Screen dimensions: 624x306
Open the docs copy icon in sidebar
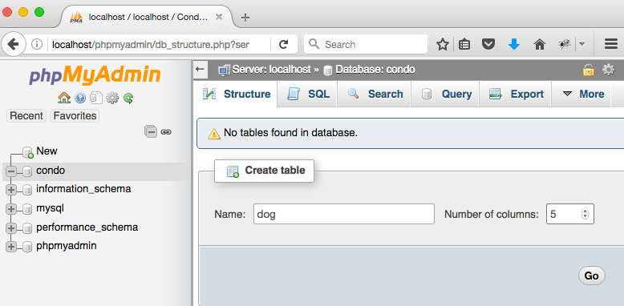tap(96, 98)
